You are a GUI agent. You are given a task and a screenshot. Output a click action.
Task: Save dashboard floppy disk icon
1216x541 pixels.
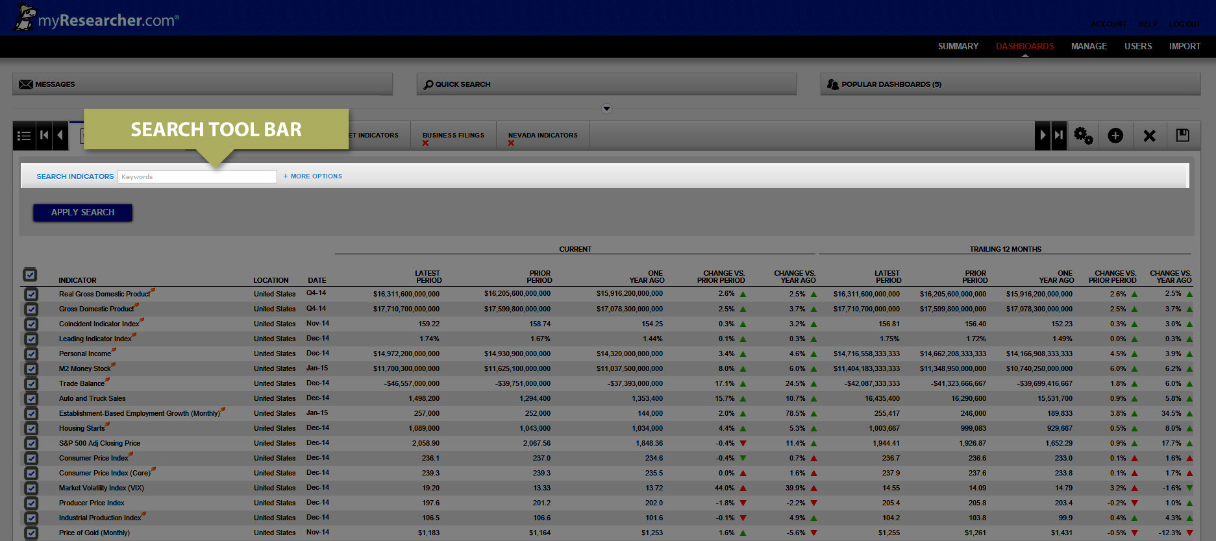[1183, 135]
